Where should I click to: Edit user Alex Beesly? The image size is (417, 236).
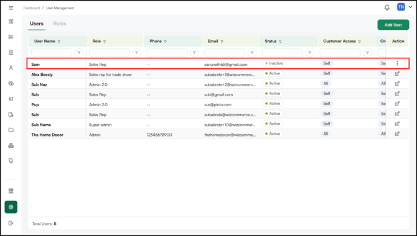click(x=397, y=73)
